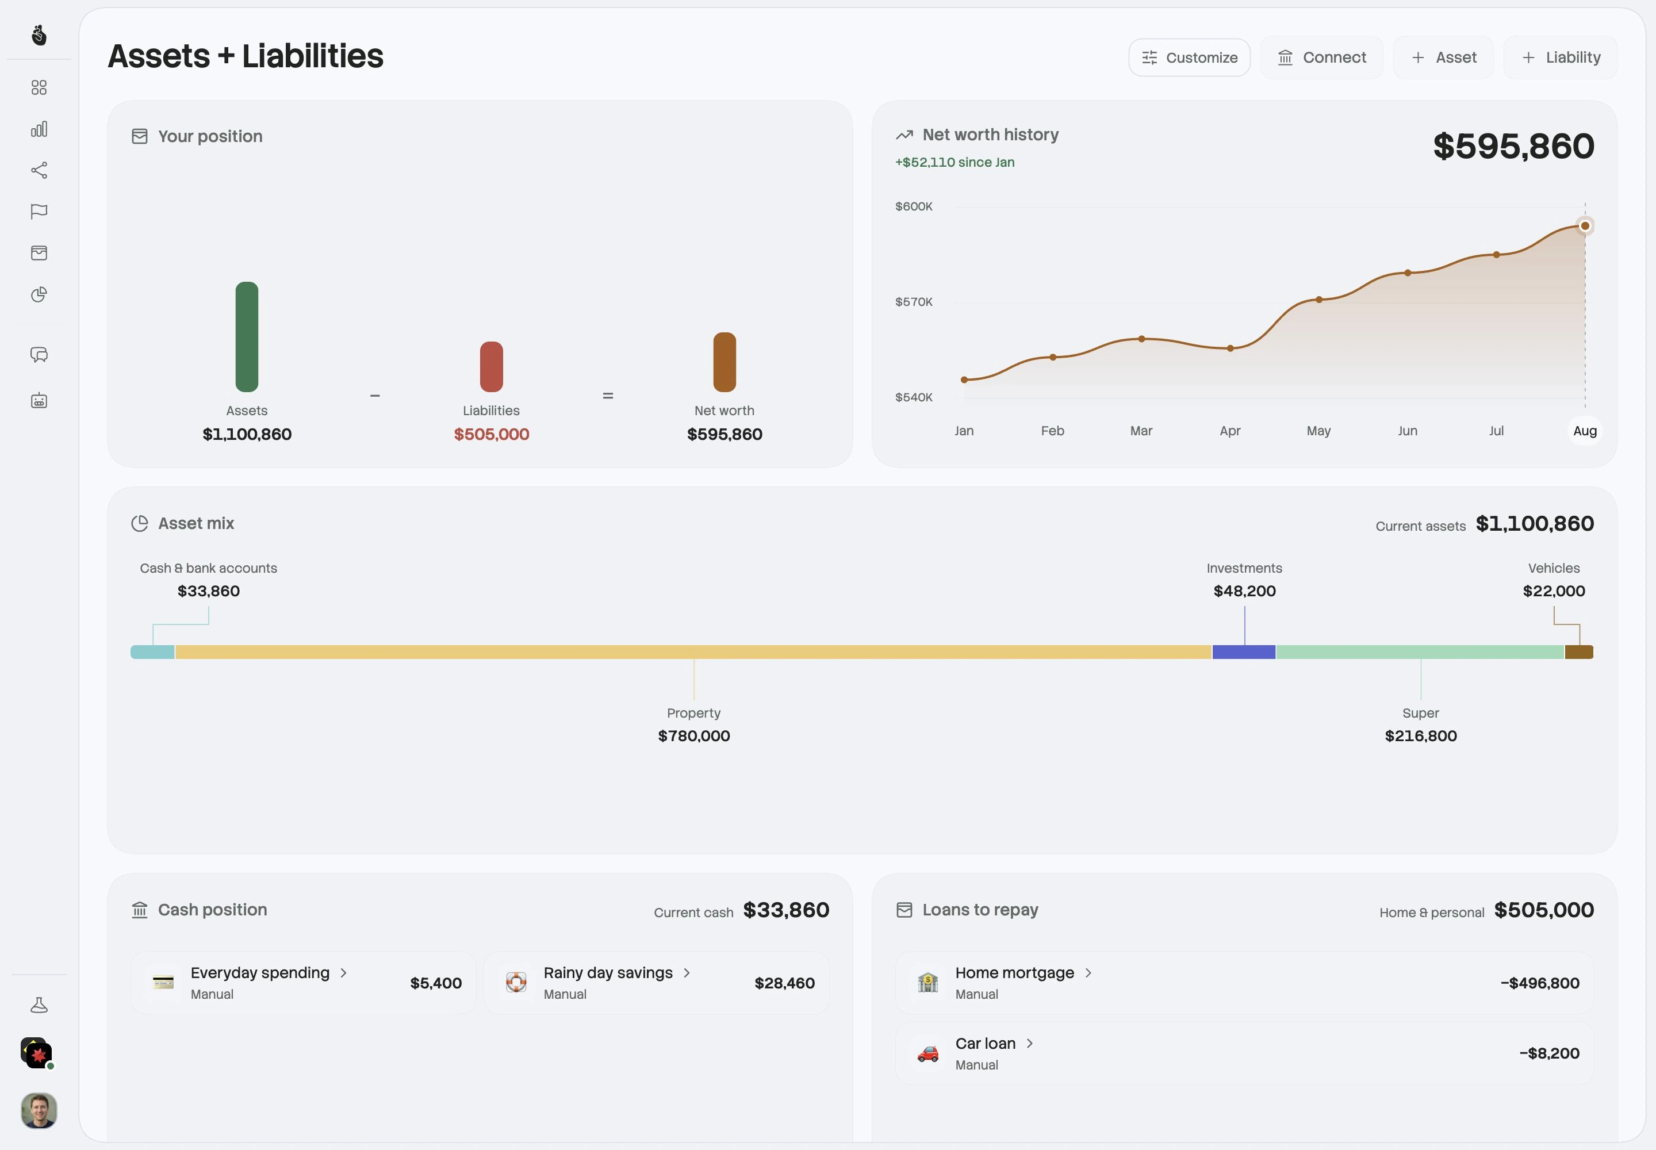Open the pie chart icon in the sidebar
Screen dimensions: 1656x1150
point(39,294)
